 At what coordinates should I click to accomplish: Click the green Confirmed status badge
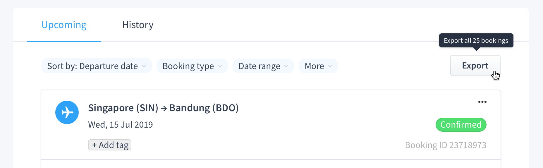[x=461, y=125]
